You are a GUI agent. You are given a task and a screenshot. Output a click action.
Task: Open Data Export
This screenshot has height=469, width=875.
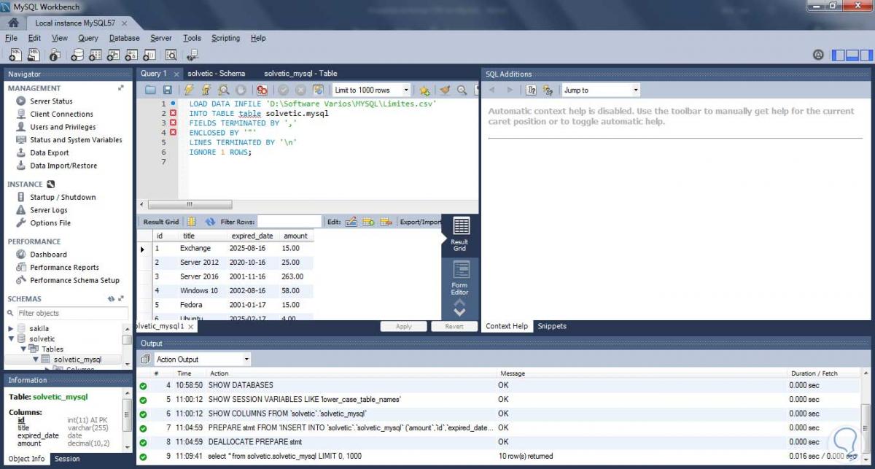click(50, 152)
